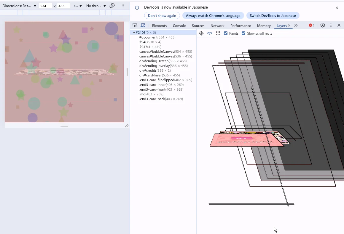
Task: Disable the Slow scroll rects checkbox
Action: pyautogui.click(x=243, y=33)
